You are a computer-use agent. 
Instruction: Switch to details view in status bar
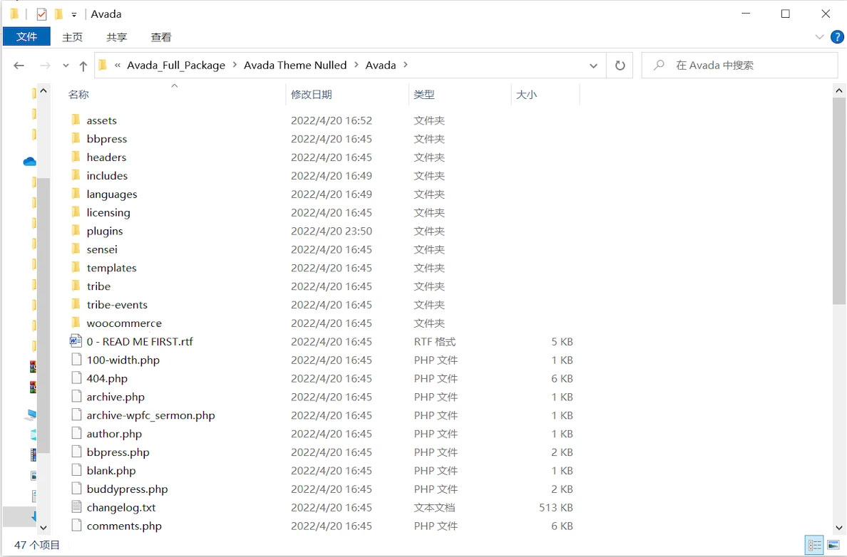(814, 545)
